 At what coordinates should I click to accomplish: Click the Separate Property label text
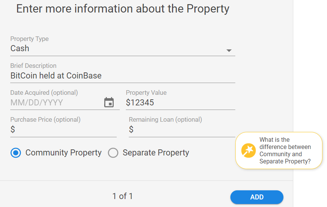(156, 152)
